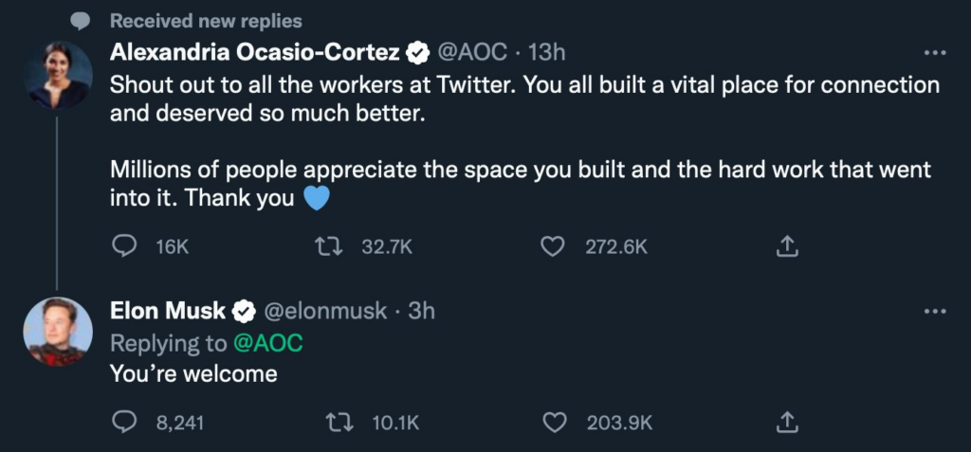
Task: Reply to Elon Musk's tweet via comment icon
Action: pyautogui.click(x=125, y=423)
